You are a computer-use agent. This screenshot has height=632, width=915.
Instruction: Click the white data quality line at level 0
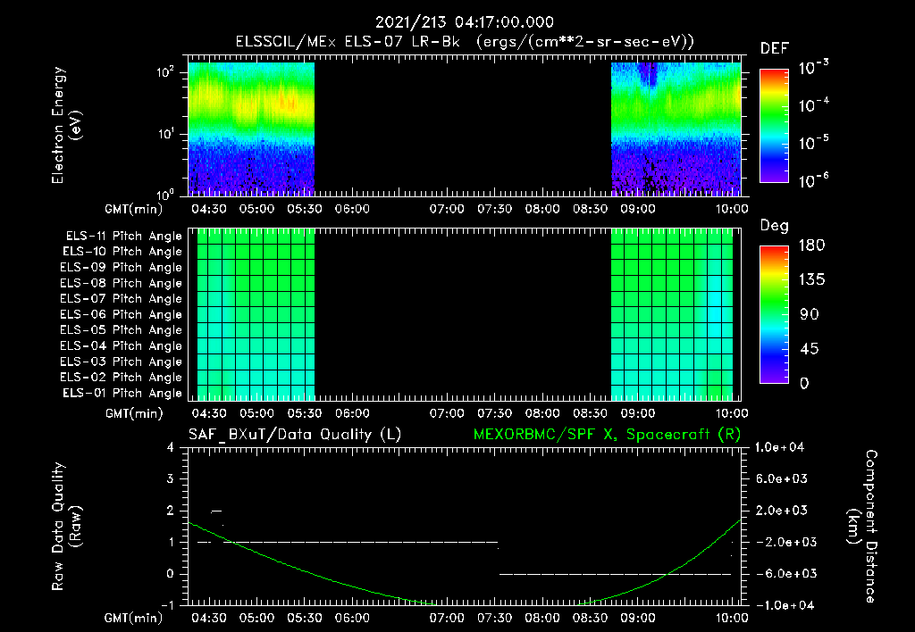pyautogui.click(x=615, y=574)
